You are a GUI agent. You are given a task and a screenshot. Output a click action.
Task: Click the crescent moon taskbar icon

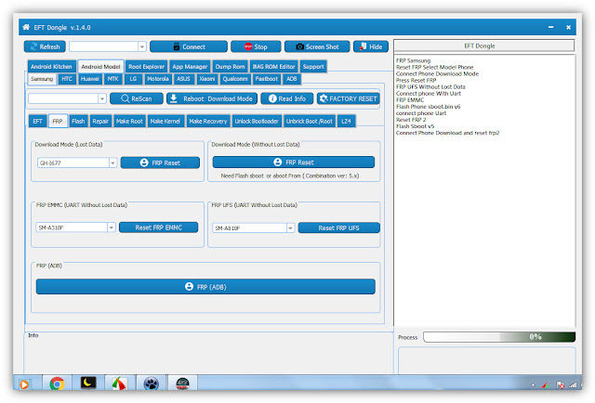[88, 383]
